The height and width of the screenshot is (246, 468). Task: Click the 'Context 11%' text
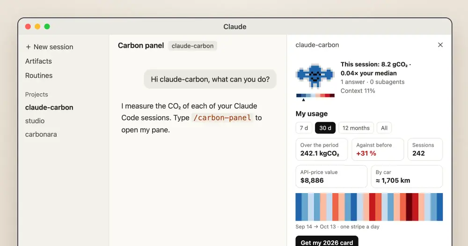[358, 91]
